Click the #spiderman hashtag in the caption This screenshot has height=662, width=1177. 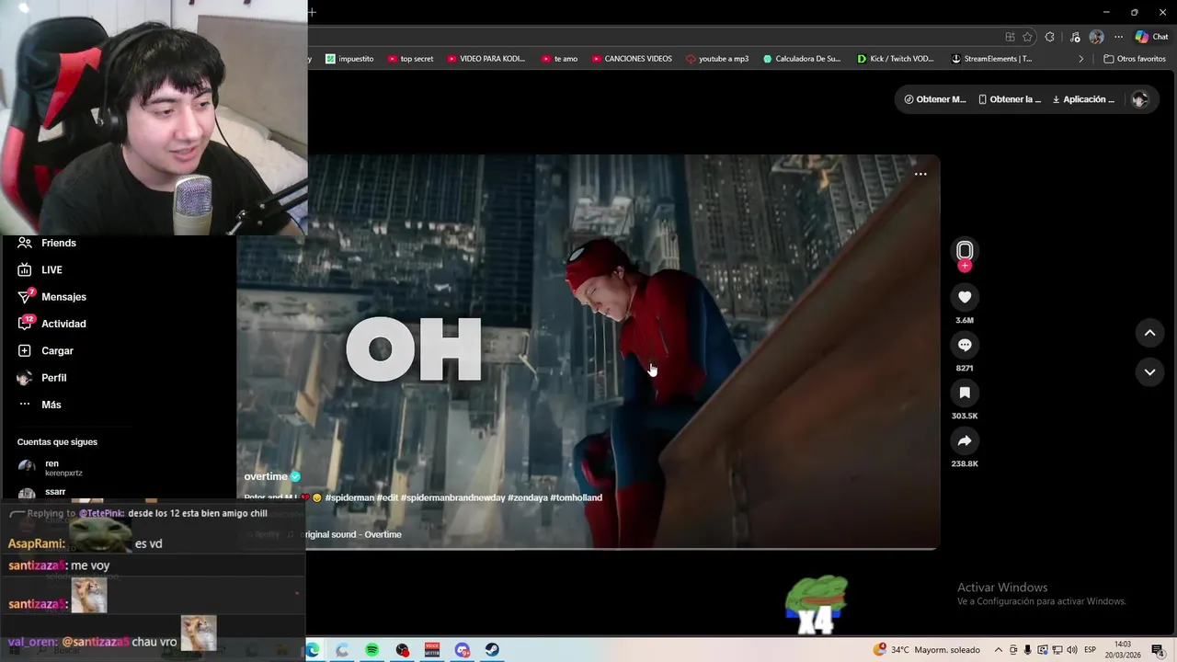tap(349, 497)
